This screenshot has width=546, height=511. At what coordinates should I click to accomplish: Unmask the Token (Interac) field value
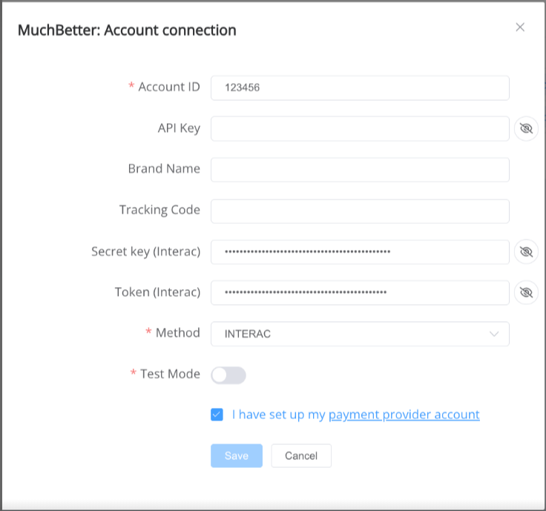pyautogui.click(x=526, y=292)
